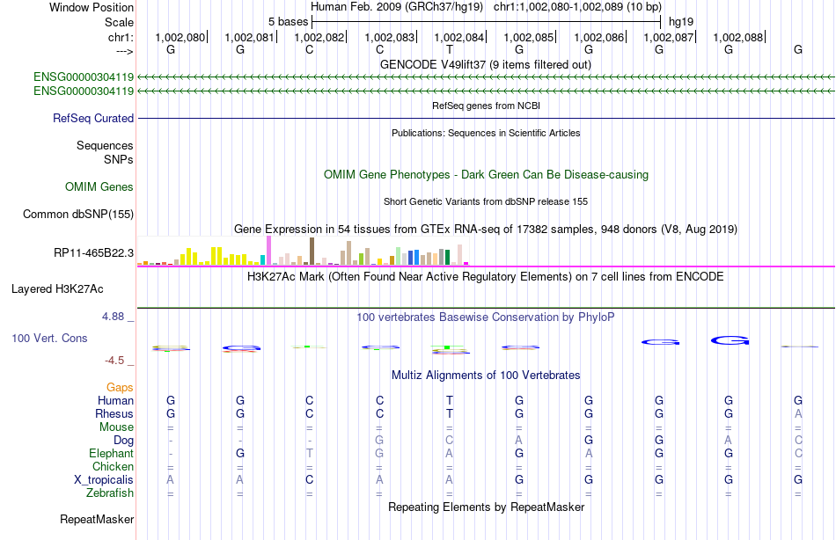
Task: Click the Dog species label
Action: [x=123, y=441]
